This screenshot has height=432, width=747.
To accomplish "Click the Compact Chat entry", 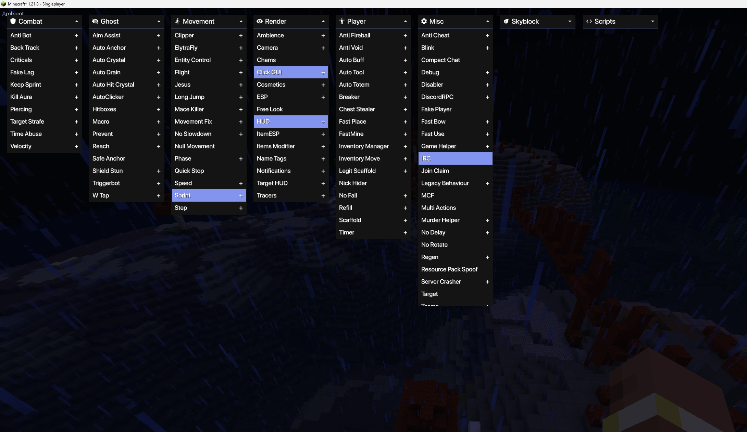I will [x=456, y=60].
